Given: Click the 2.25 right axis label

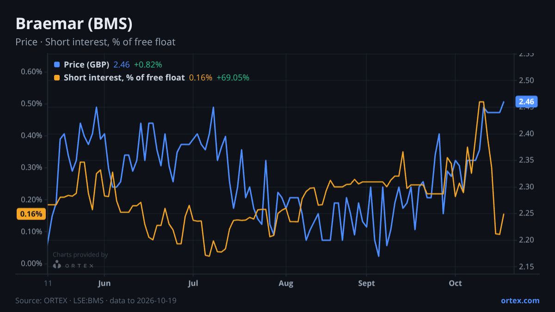Looking at the screenshot, I should (526, 214).
